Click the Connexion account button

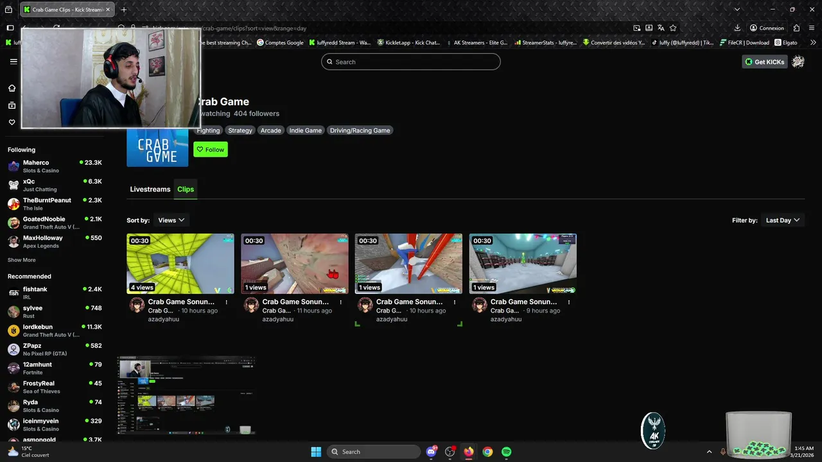pyautogui.click(x=767, y=28)
